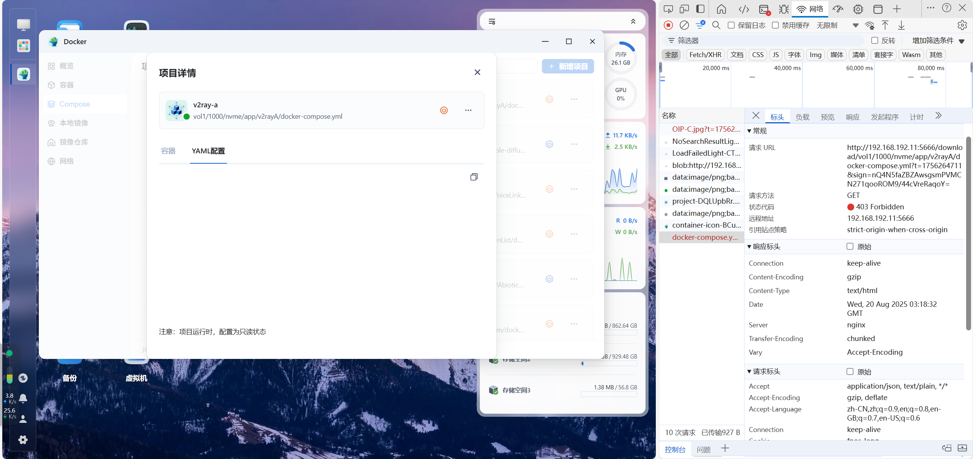The image size is (973, 459).
Task: Add a DevTools tool with plus icon
Action: tap(897, 9)
